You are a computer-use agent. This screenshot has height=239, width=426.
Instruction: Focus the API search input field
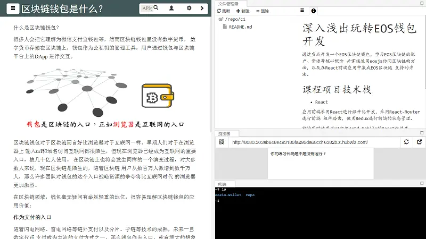click(x=147, y=8)
